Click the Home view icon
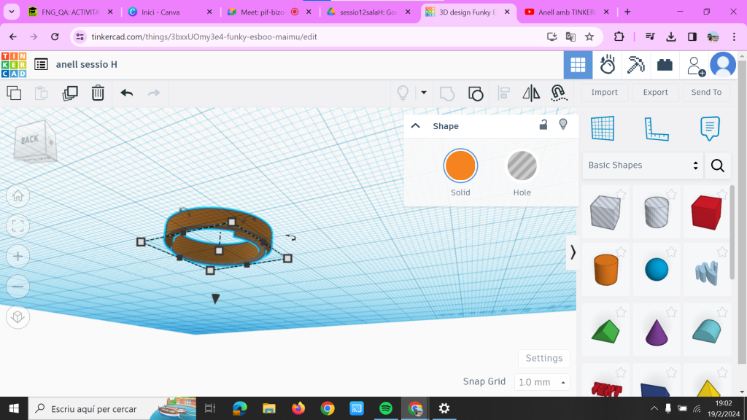Viewport: 747px width, 420px height. click(x=18, y=195)
